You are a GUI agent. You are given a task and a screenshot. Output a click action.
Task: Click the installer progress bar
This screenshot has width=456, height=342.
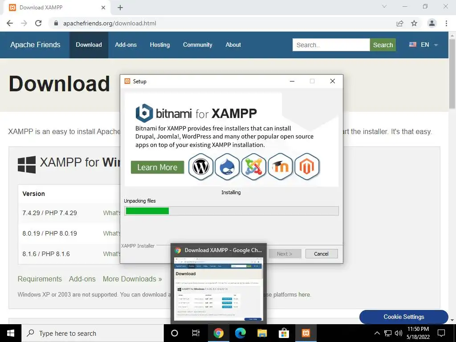coord(232,211)
